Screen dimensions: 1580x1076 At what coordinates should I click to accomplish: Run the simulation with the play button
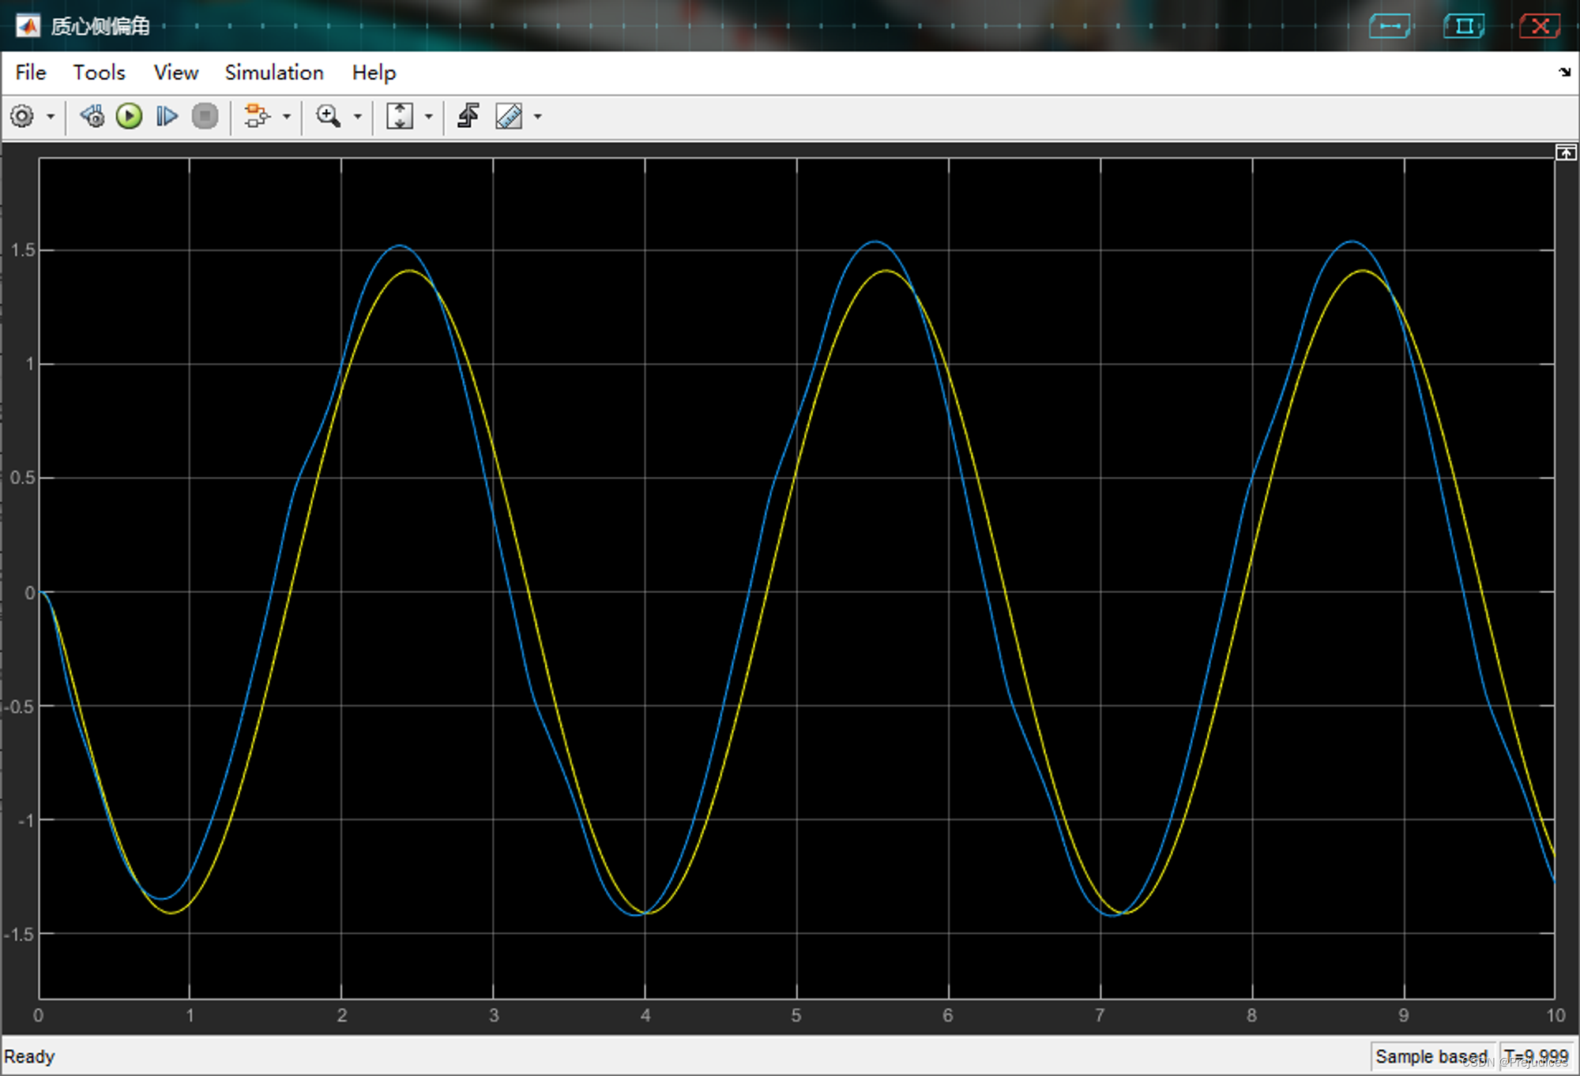pos(129,117)
